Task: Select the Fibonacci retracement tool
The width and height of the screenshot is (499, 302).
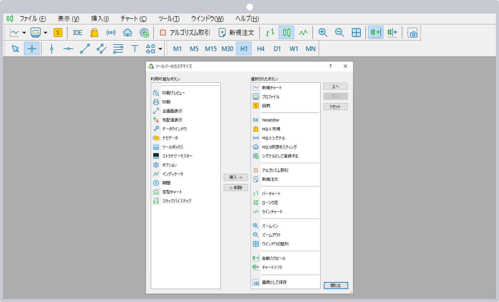Action: pyautogui.click(x=118, y=49)
